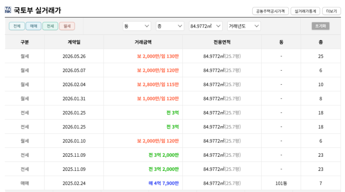Click the date 2026.01.31
The height and width of the screenshot is (192, 345).
(x=74, y=99)
